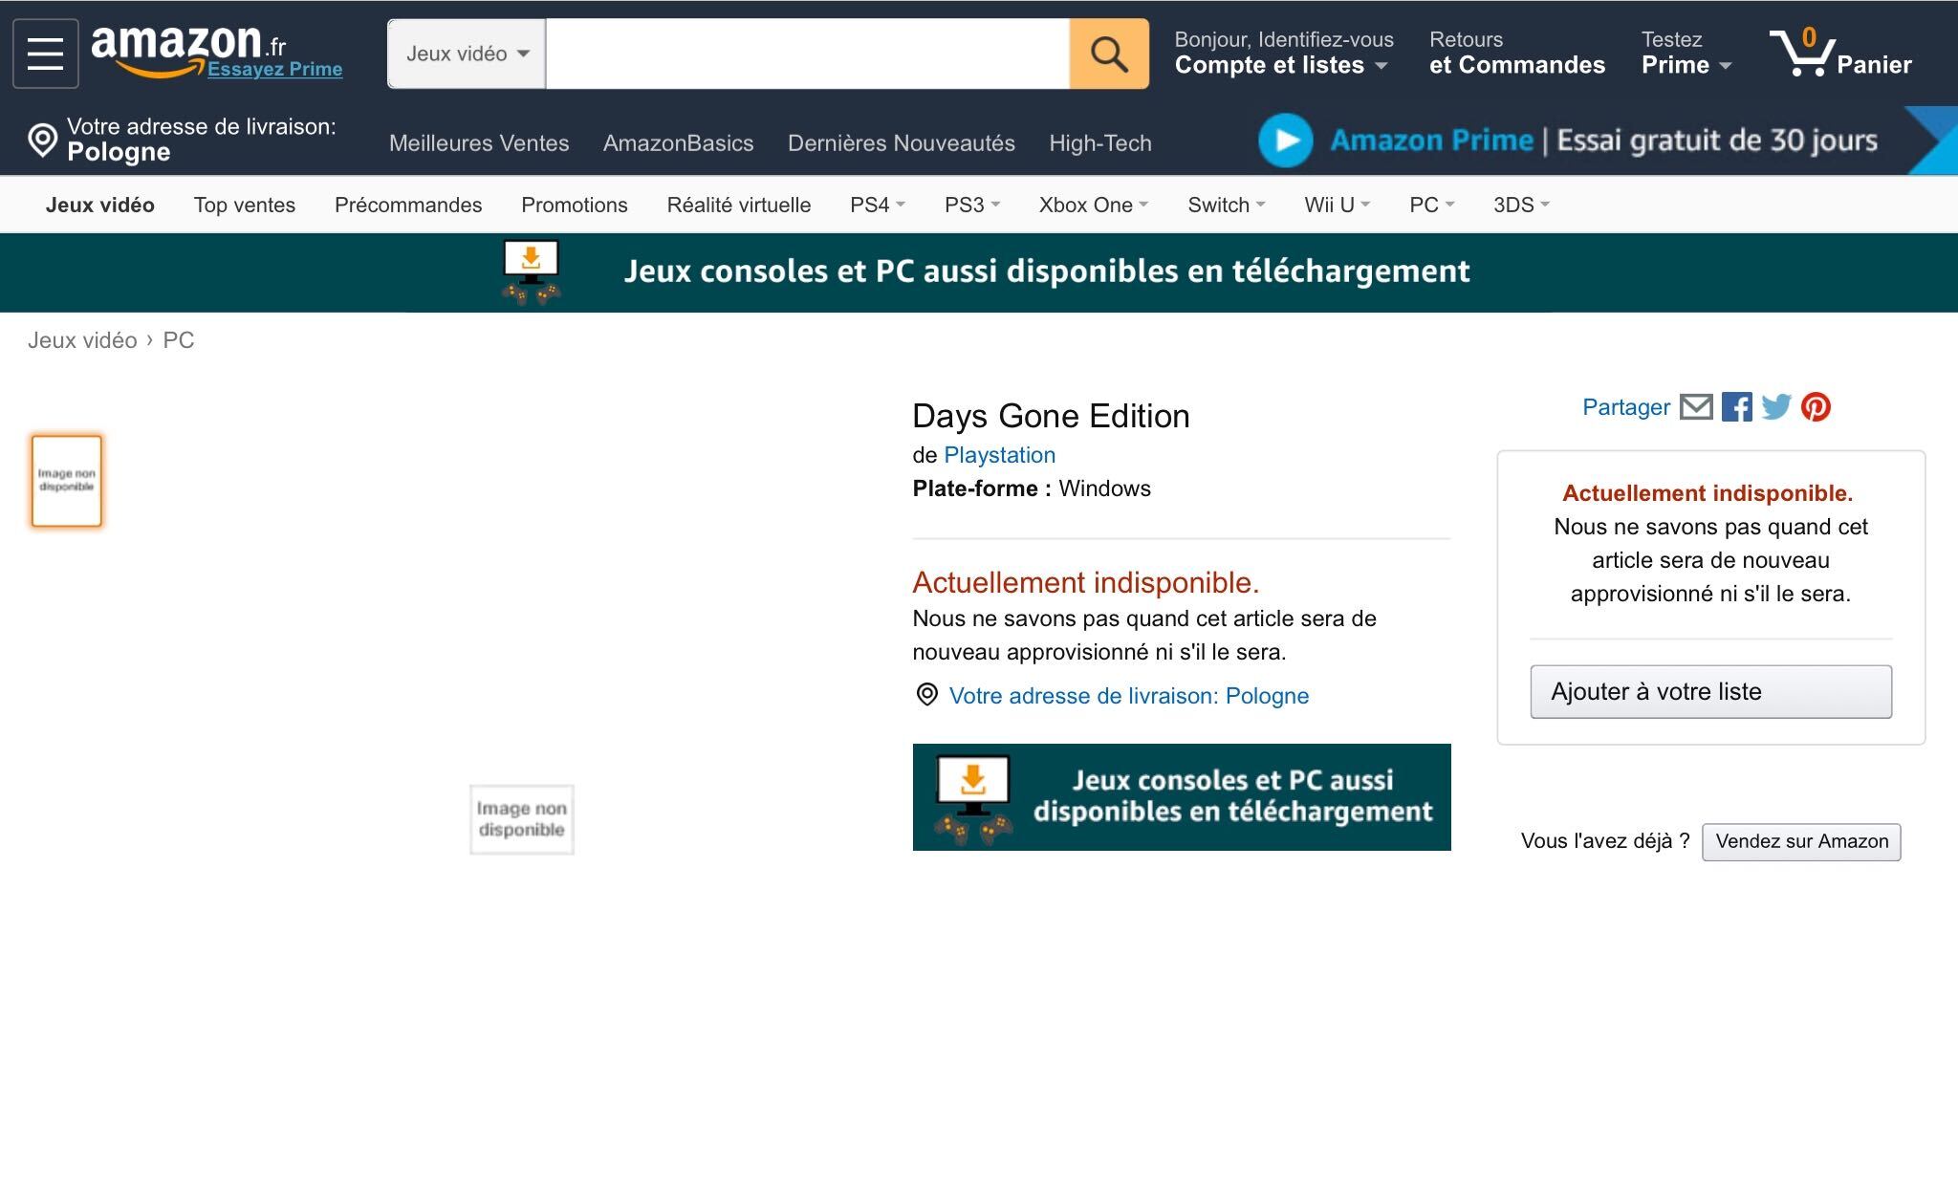Image resolution: width=1958 pixels, height=1193 pixels.
Task: Share the product via email icon
Action: click(1694, 406)
